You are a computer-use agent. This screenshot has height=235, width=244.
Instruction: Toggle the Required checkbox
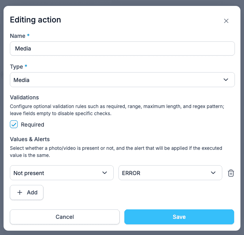coord(14,124)
